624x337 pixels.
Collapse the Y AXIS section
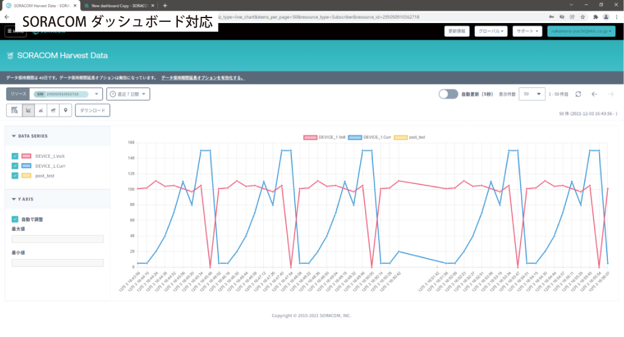click(22, 199)
